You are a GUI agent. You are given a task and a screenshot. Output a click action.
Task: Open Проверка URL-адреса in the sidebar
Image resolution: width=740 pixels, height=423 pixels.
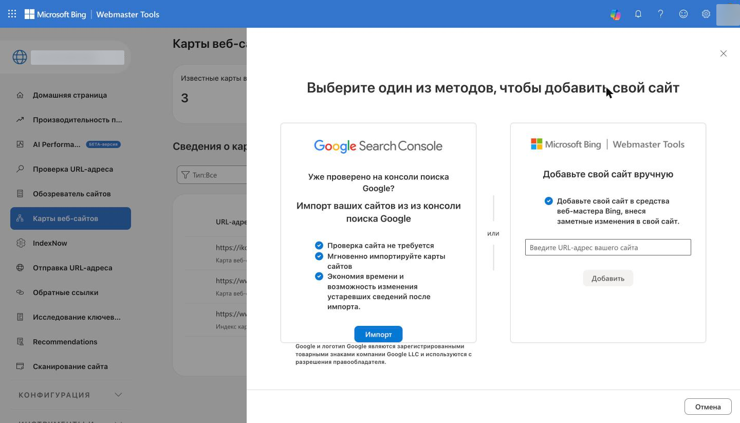tap(70, 169)
